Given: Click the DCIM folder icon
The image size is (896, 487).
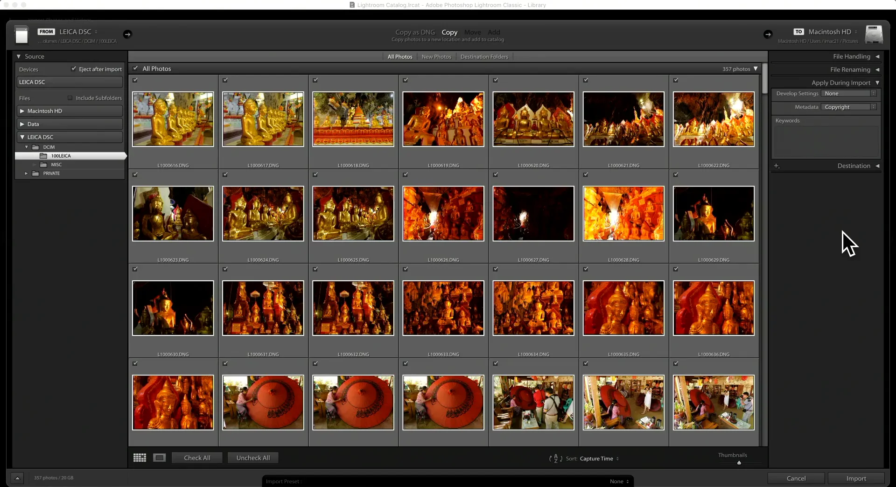Looking at the screenshot, I should [35, 147].
